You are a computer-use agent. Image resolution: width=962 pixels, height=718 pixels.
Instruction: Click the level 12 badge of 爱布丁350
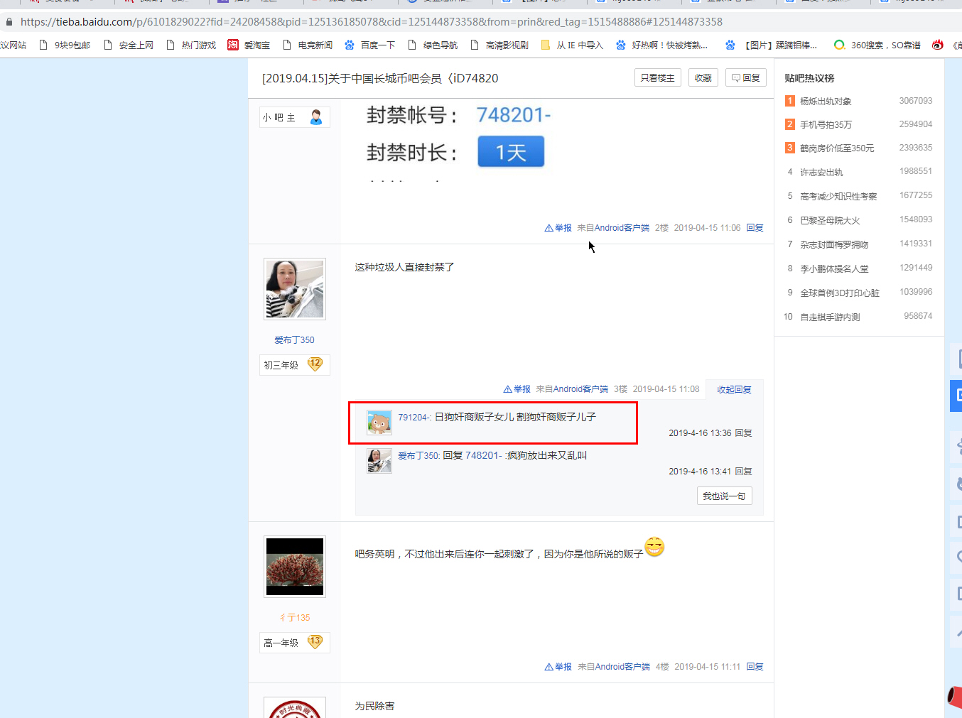tap(315, 364)
